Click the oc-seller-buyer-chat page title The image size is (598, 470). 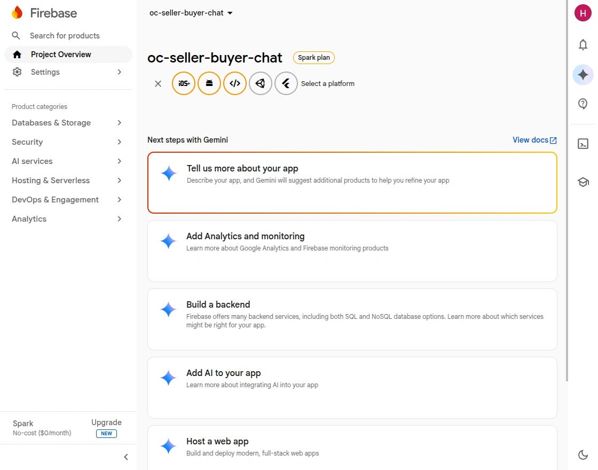pos(215,58)
